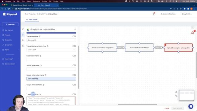Open the Bookmarks menu
197x111 pixels.
tap(37, 1)
